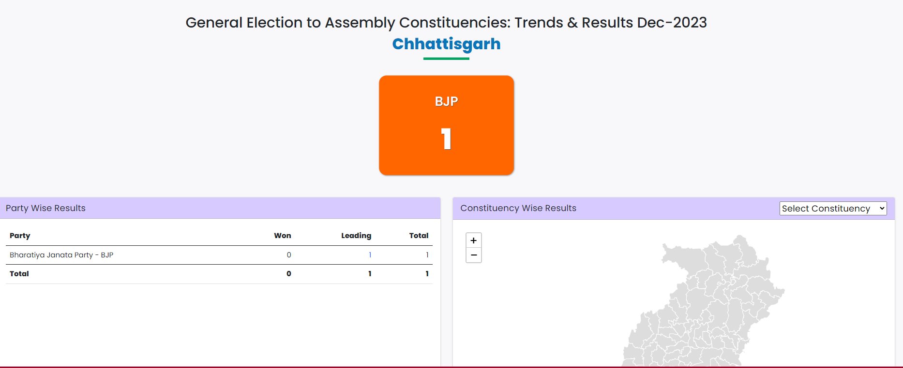Open the Select Constituency dropdown

point(833,208)
